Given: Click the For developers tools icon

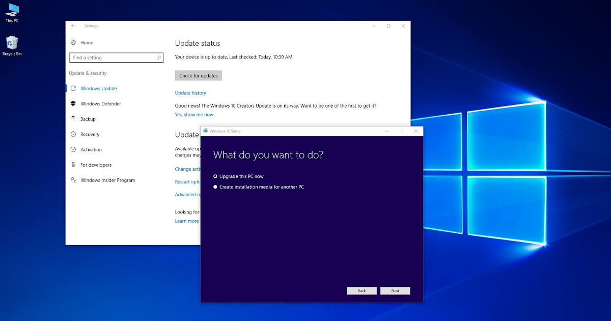Looking at the screenshot, I should (73, 165).
